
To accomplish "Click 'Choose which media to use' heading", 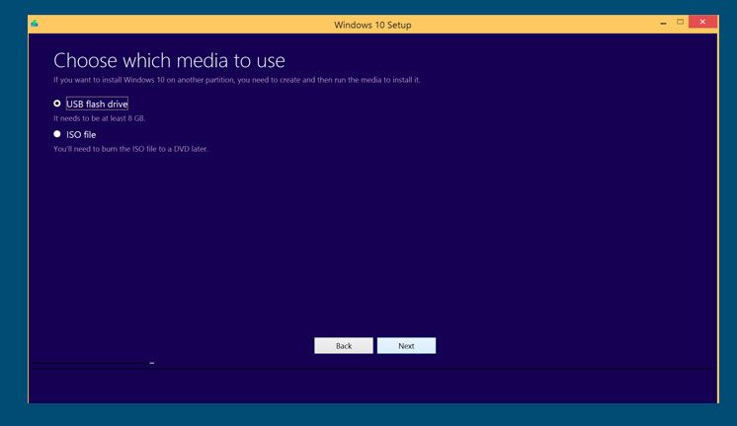I will point(169,60).
